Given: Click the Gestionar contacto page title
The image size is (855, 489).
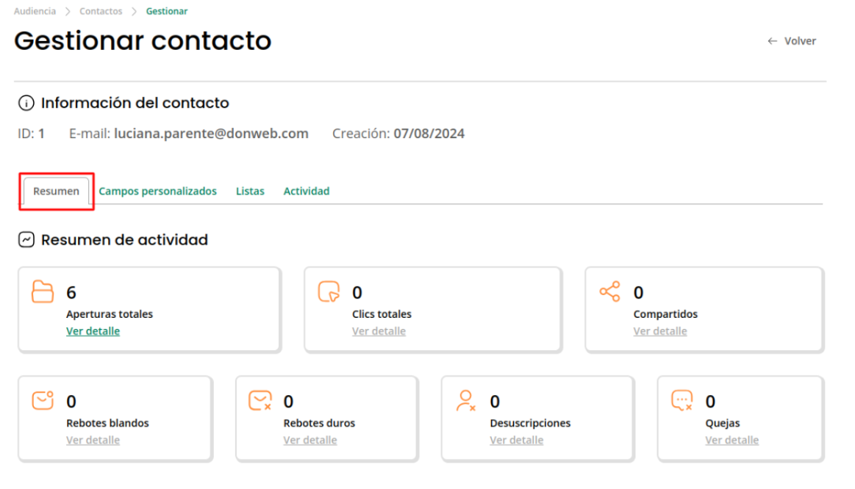Looking at the screenshot, I should (143, 41).
